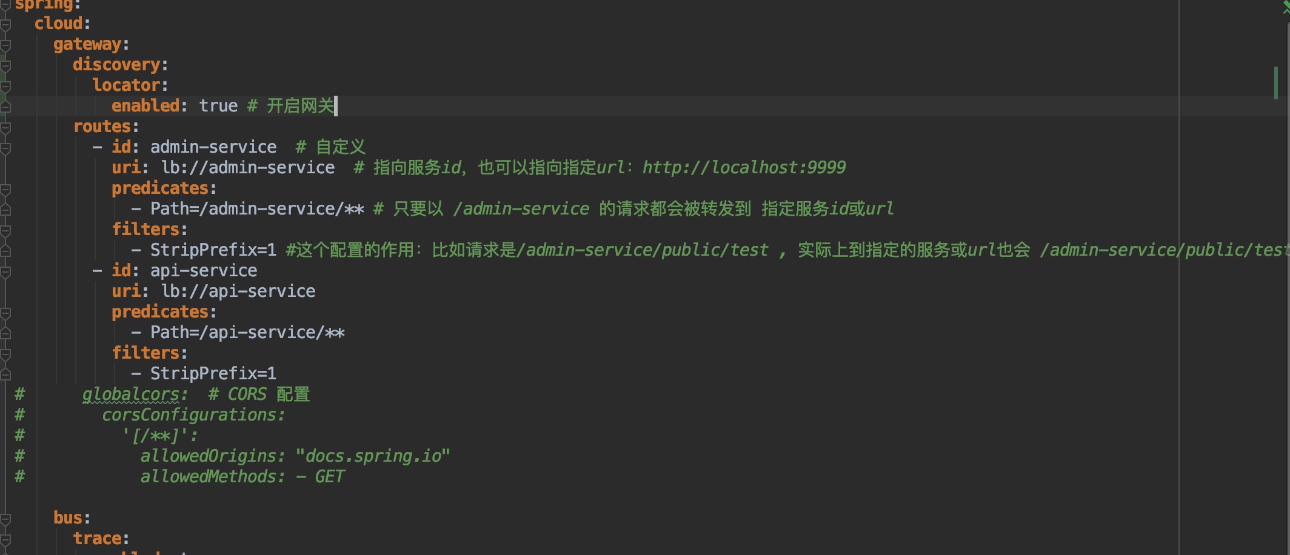Viewport: 1290px width, 555px height.
Task: Collapse api-service predicates fold marker
Action: tap(5, 313)
